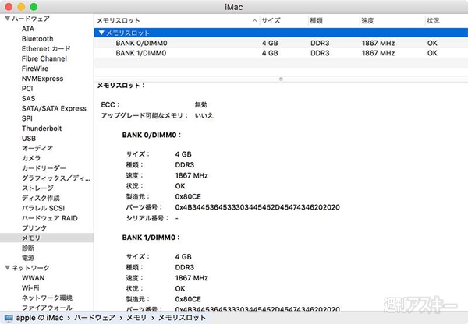Select 電源 in the sidebar
Screen dimensions: 468x324
(x=28, y=258)
